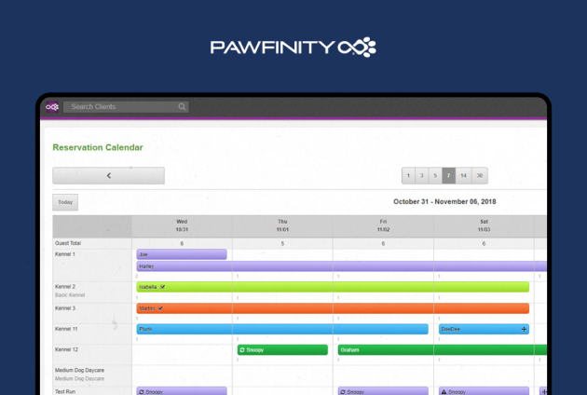This screenshot has width=587, height=395.
Task: Click the Reservation Calendar heading
Action: (98, 147)
